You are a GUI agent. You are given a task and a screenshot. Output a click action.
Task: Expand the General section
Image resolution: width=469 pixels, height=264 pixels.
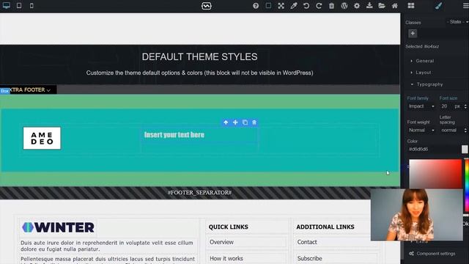(425, 61)
